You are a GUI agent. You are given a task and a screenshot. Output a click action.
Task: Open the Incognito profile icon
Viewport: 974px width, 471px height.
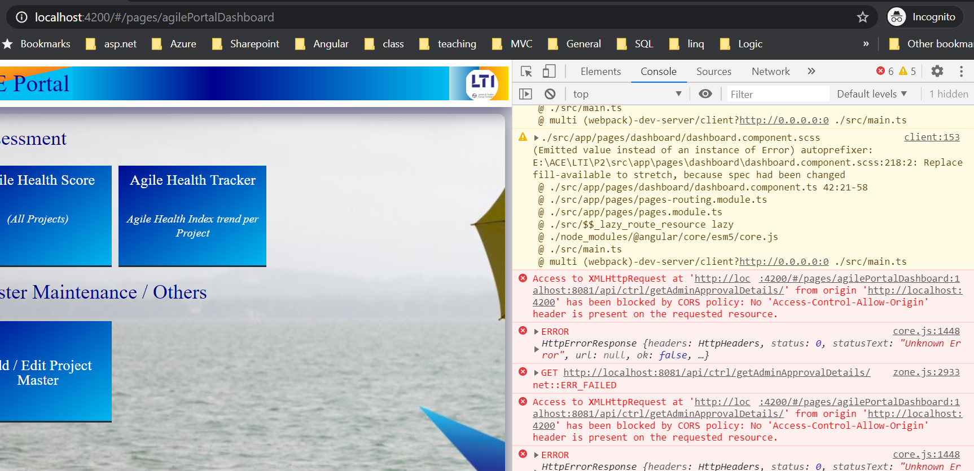(896, 17)
